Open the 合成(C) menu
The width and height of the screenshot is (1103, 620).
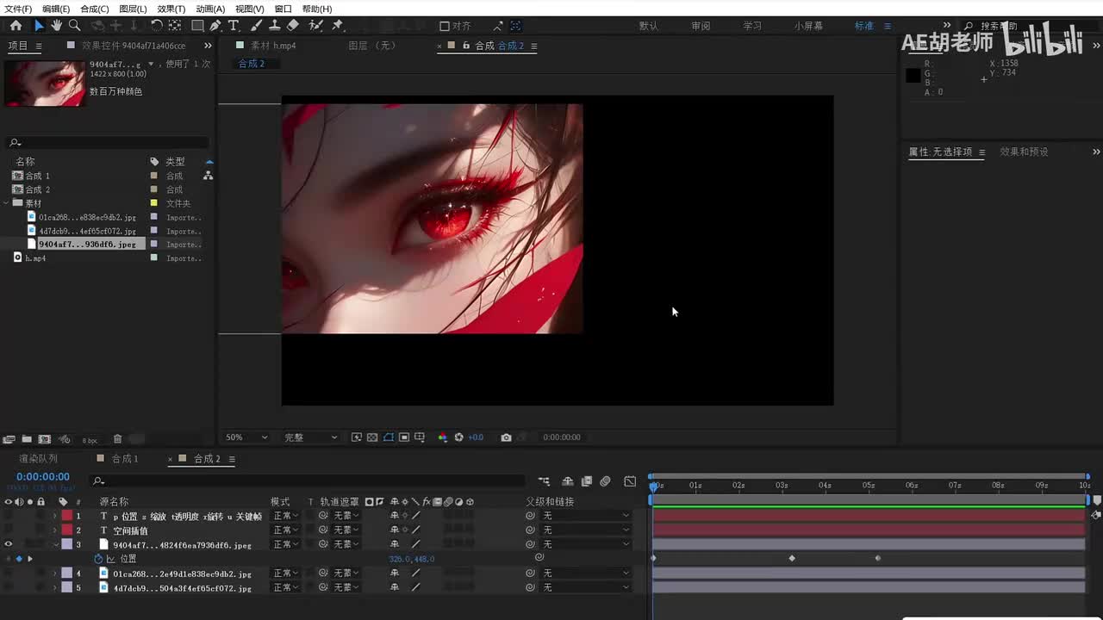pos(94,9)
